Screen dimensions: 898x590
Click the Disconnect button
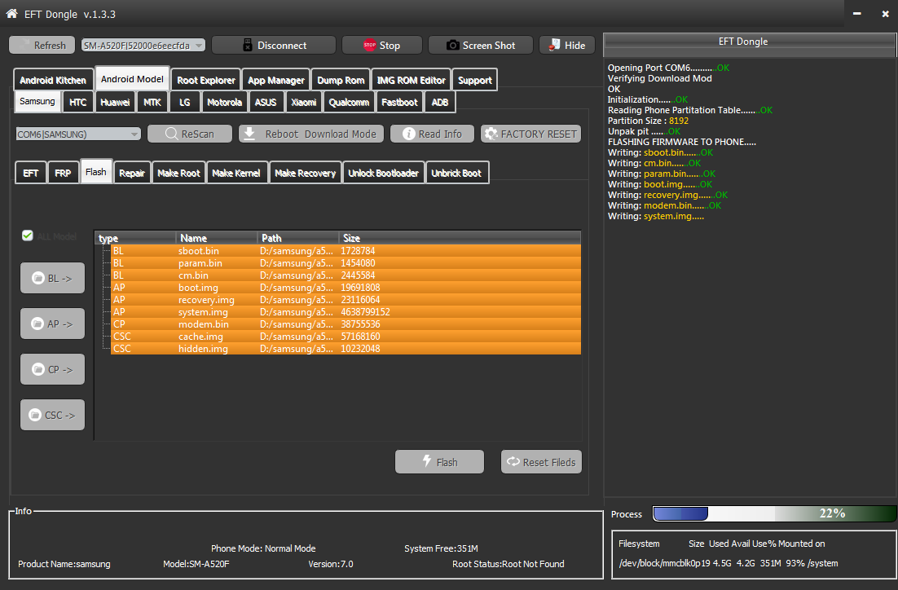click(x=274, y=46)
